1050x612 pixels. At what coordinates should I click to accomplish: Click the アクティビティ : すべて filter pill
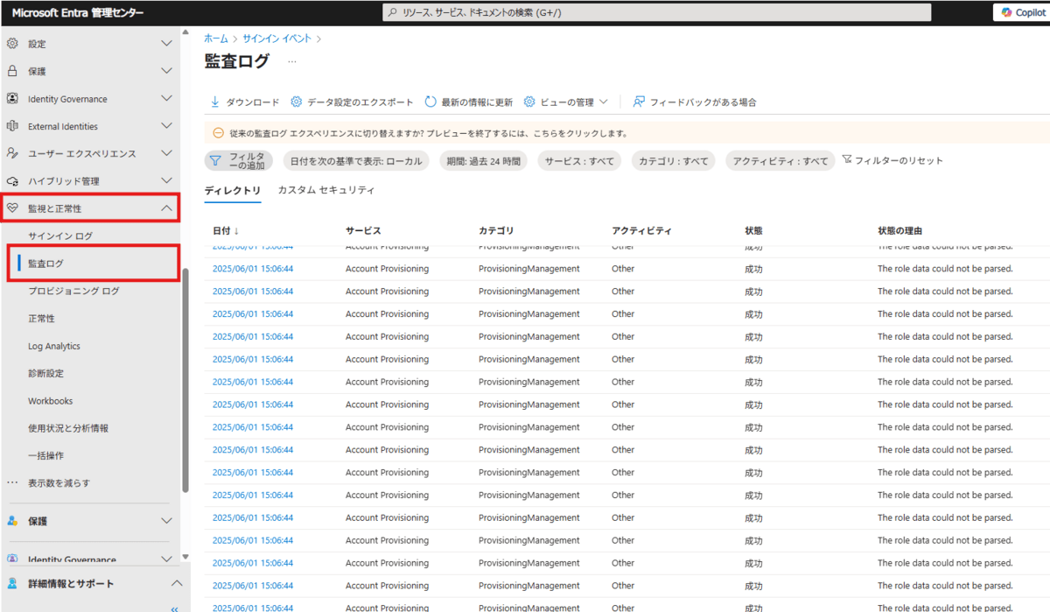point(780,161)
